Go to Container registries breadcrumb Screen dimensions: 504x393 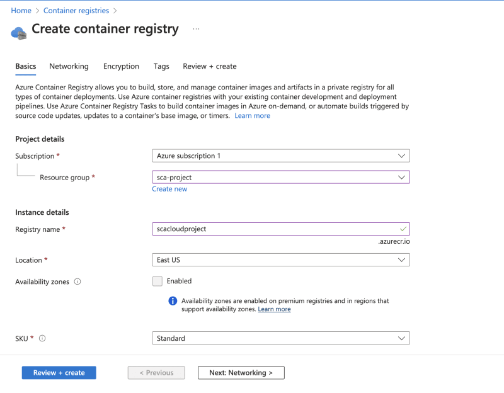pos(76,11)
